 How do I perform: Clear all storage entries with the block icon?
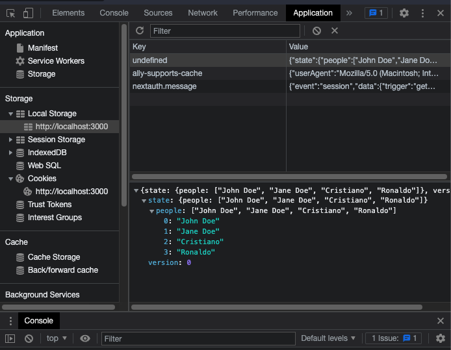click(x=316, y=31)
